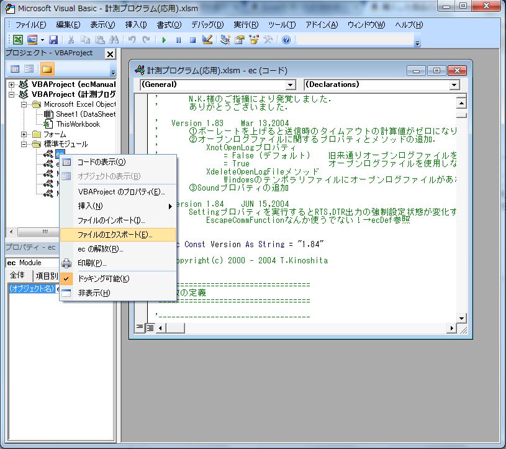506x449 pixels.
Task: Open the 挿入 submenu in the context menu
Action: [x=118, y=206]
